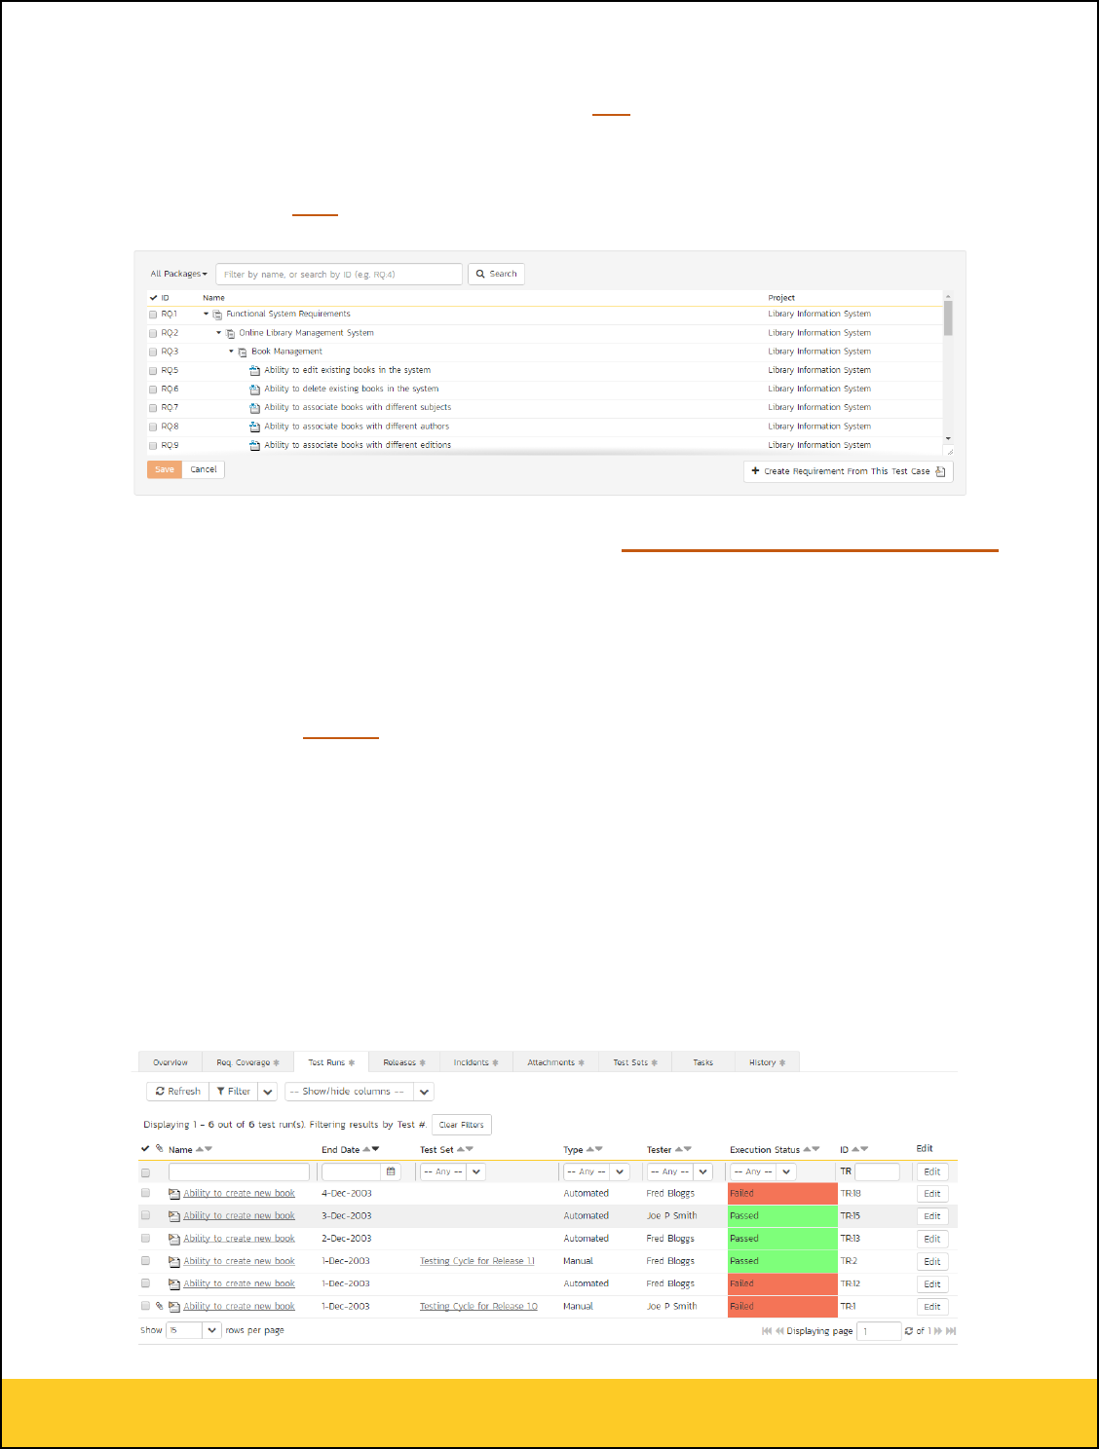Check the RQ:9 requirement checkbox
Screen dimensions: 1099x1449
pyautogui.click(x=153, y=446)
